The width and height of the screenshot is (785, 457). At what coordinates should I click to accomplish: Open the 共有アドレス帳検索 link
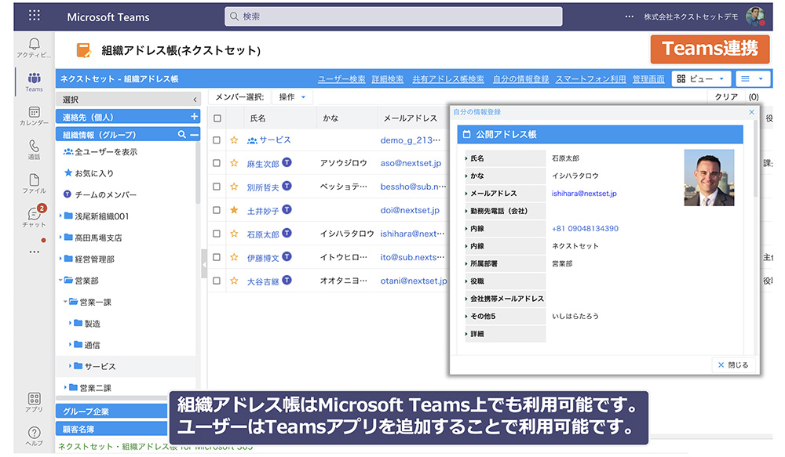[x=448, y=79]
